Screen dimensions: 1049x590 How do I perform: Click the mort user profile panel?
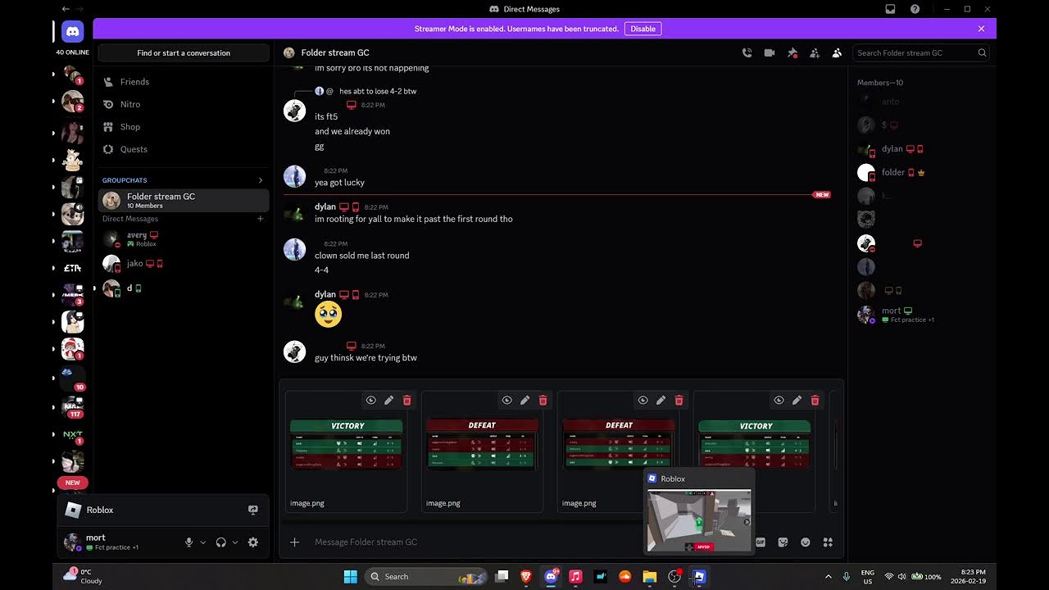tap(120, 542)
